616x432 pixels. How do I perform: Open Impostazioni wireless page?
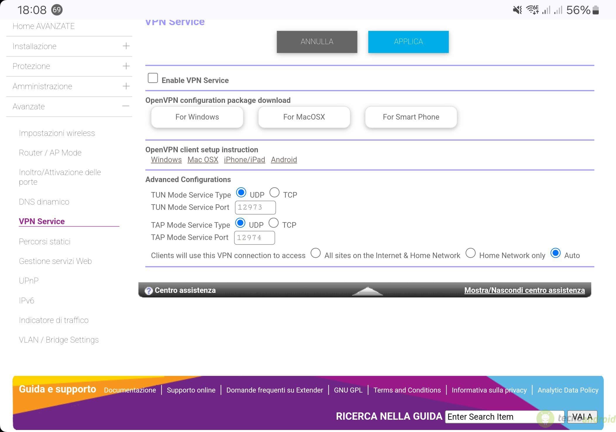coord(57,133)
